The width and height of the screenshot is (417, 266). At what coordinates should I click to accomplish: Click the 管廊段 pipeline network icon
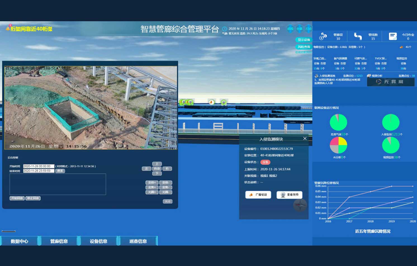click(x=323, y=36)
